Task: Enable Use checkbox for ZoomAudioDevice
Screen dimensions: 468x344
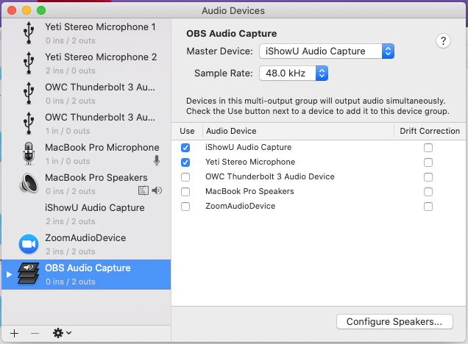Action: tap(185, 207)
